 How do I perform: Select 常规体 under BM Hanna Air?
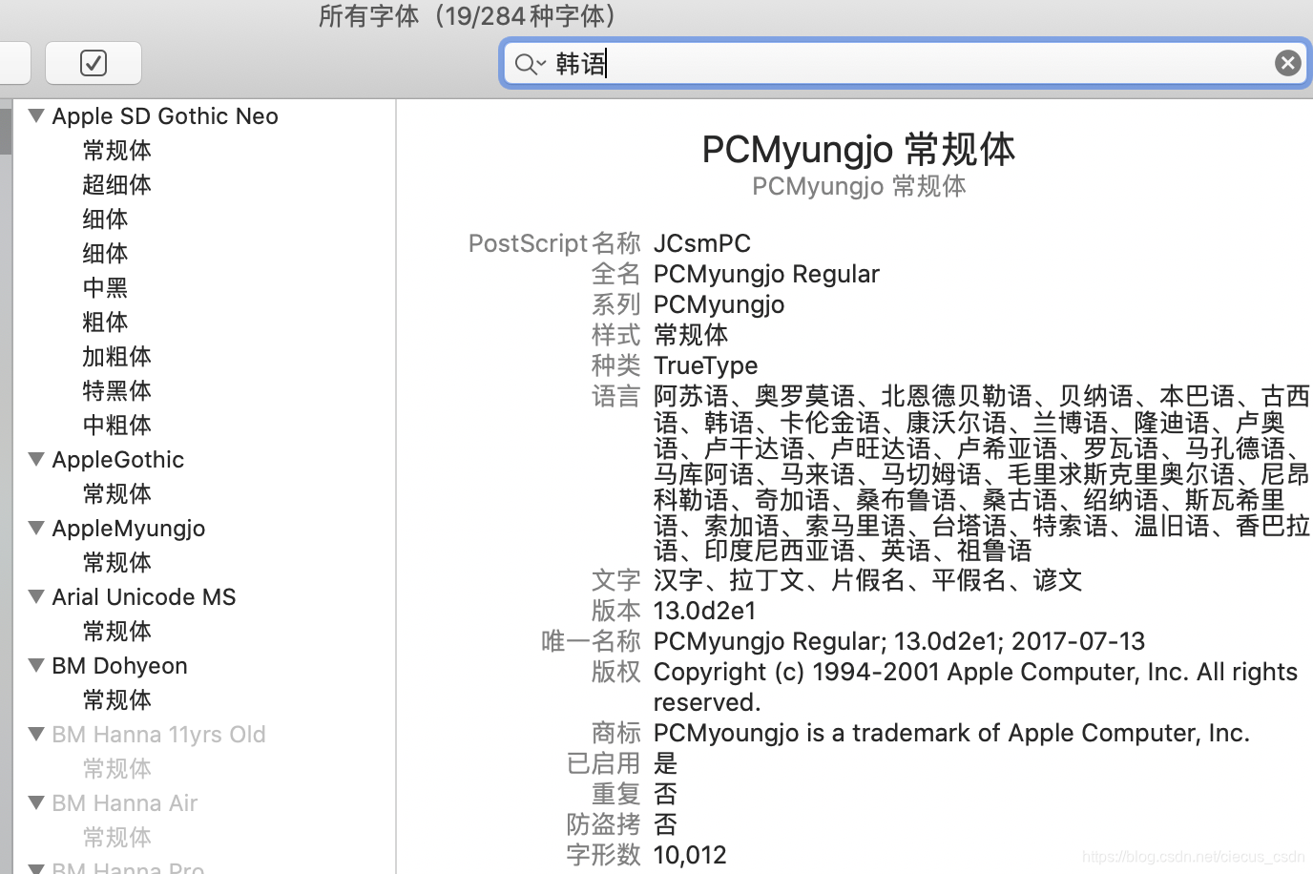116,838
